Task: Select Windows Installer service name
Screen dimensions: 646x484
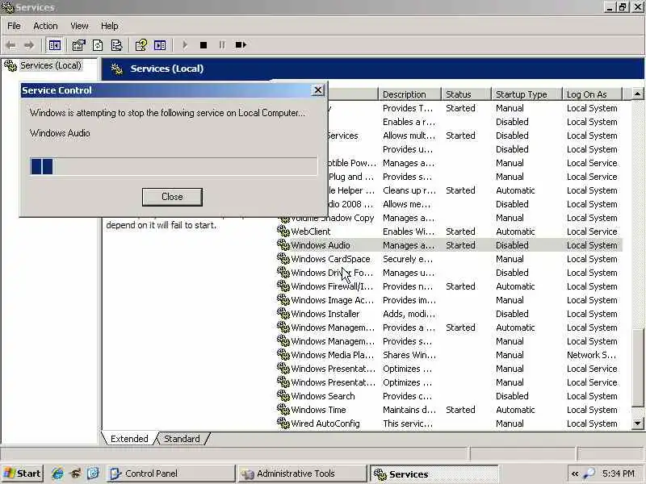Action: (x=325, y=314)
